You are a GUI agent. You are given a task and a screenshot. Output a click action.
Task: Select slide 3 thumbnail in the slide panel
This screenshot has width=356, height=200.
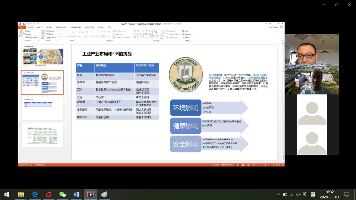[42, 109]
